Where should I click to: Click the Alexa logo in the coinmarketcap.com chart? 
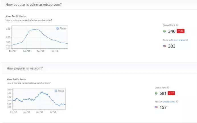coord(62,28)
